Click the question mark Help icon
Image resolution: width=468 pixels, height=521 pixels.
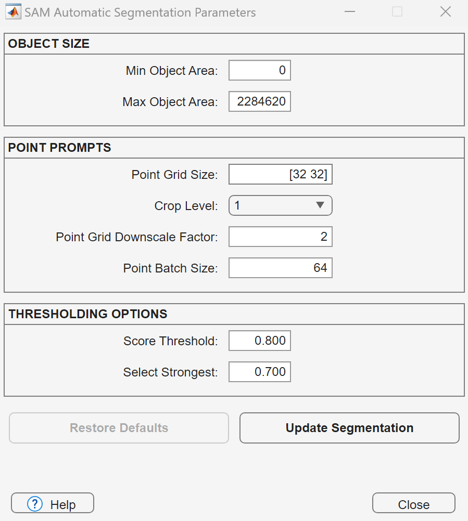(x=35, y=504)
